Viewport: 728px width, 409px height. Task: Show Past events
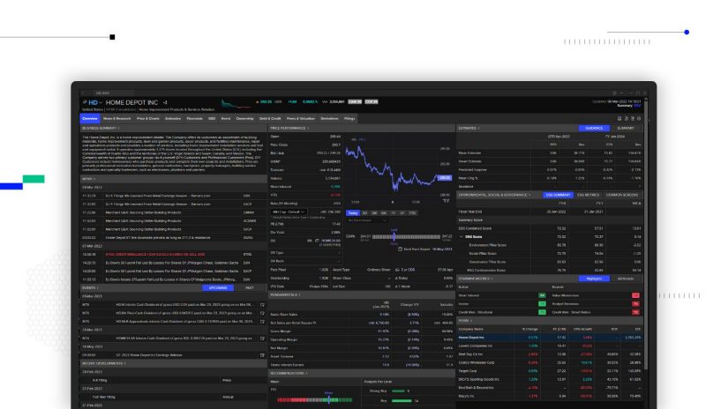250,288
